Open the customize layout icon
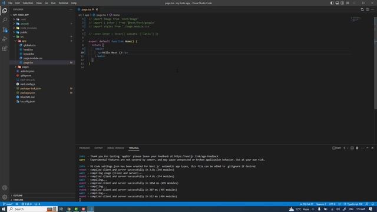The height and width of the screenshot is (212, 377). tap(348, 3)
